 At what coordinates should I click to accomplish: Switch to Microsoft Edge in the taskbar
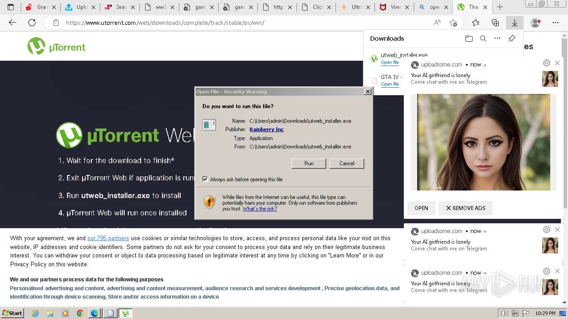[95, 313]
